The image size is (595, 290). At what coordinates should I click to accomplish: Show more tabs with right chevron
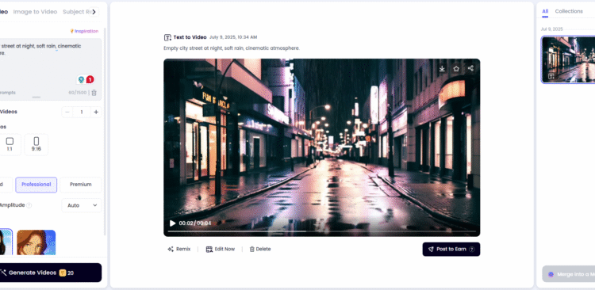[94, 12]
